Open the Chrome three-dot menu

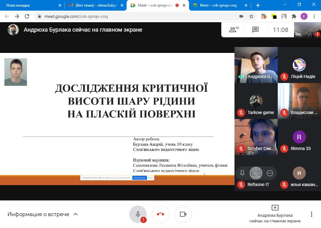point(314,16)
